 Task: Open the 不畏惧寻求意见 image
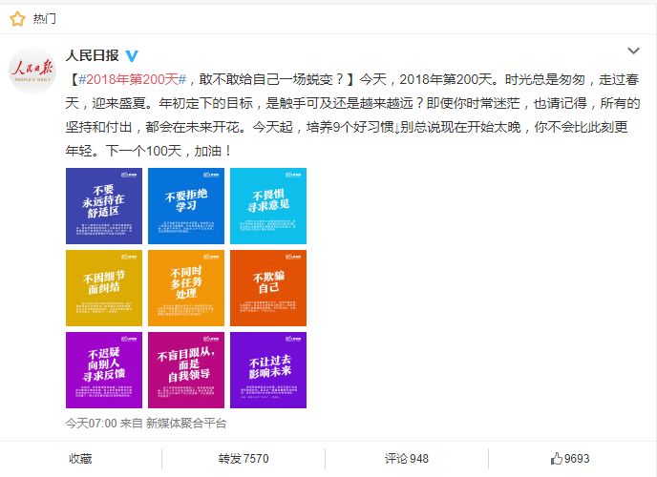click(268, 206)
